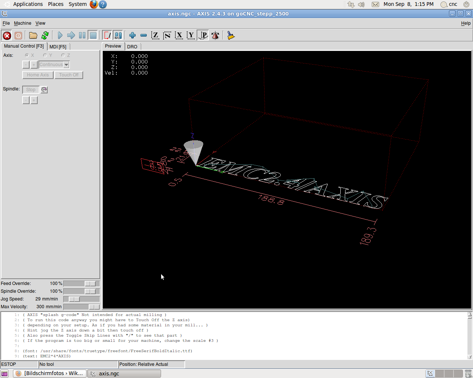This screenshot has height=378, width=473.
Task: Click the ESTOP status bar entry
Action: pos(19,364)
